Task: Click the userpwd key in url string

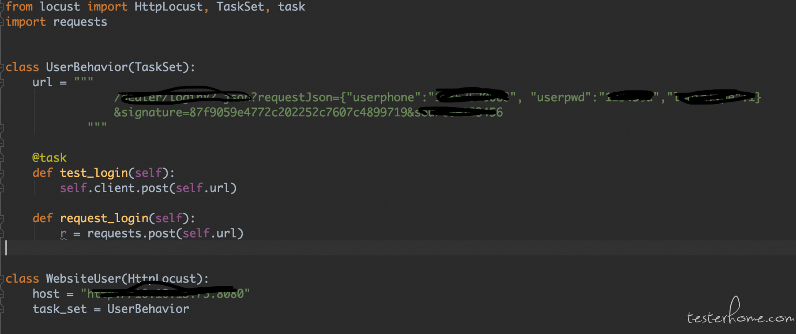Action: click(x=561, y=98)
